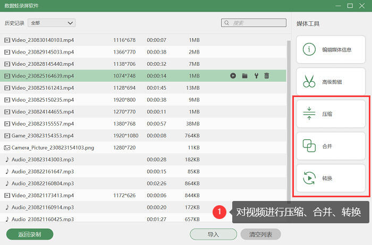Select Game_230823154353.mp4 in the list

coord(143,136)
